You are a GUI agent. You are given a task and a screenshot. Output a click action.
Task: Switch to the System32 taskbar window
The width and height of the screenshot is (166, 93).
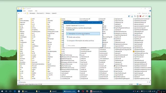56,91
